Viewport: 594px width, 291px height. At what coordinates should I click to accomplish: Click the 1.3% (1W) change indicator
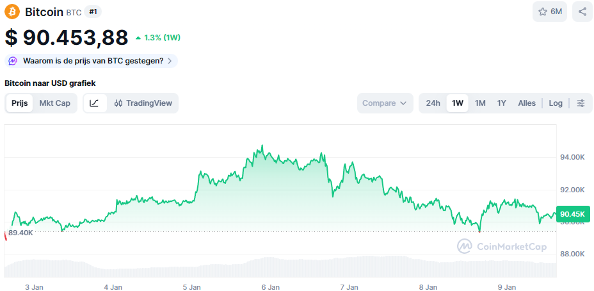[x=158, y=38]
